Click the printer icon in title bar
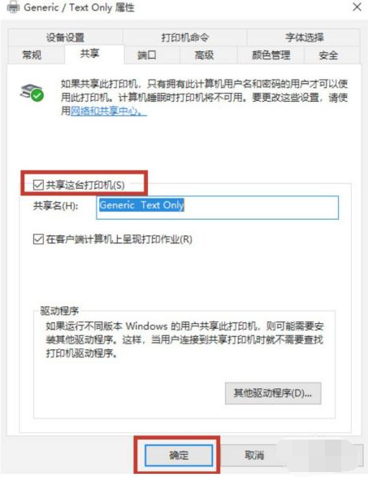This screenshot has width=368, height=477. [13, 7]
